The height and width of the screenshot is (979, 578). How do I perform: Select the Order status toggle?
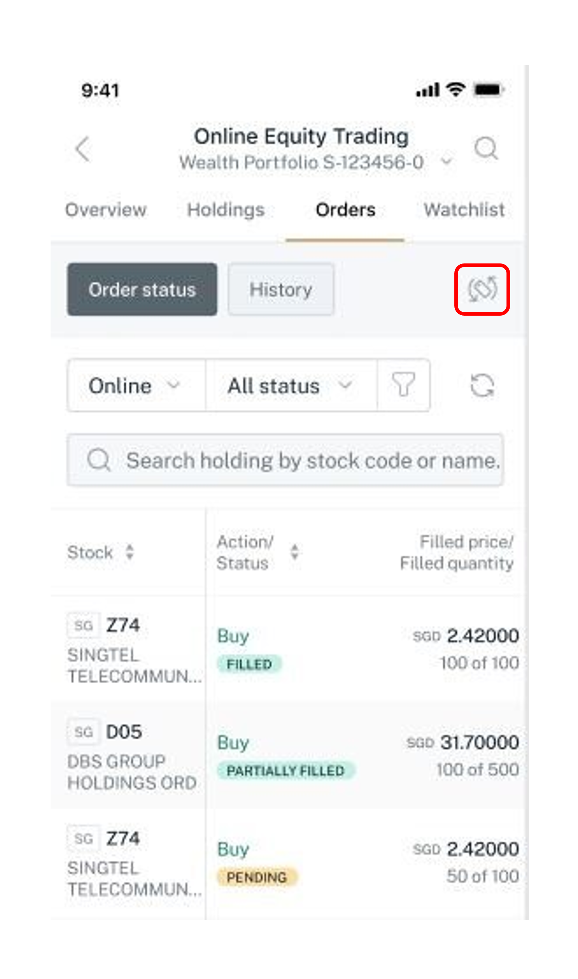click(x=142, y=289)
